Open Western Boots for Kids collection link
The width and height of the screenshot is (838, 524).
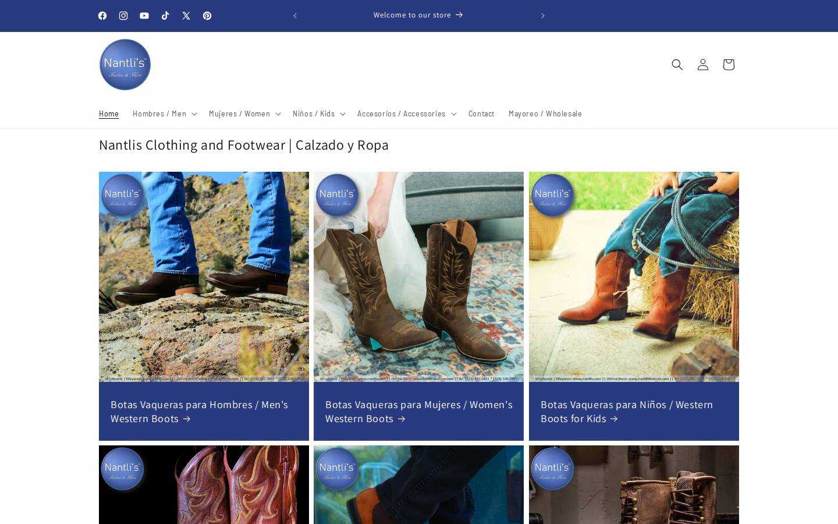(627, 412)
